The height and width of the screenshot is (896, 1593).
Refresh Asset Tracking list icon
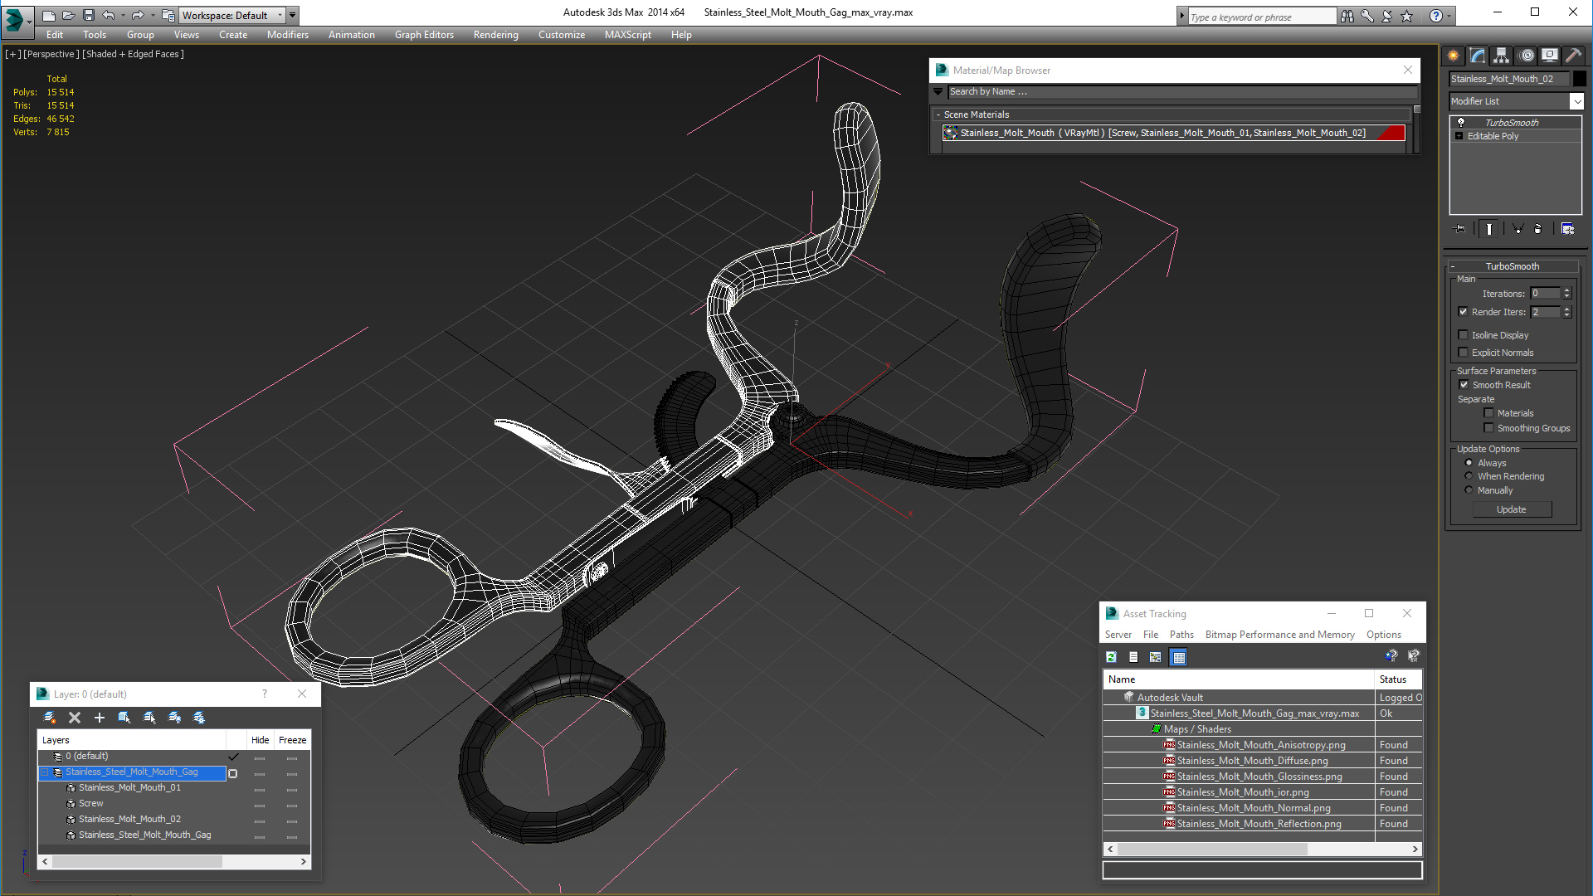click(x=1111, y=657)
